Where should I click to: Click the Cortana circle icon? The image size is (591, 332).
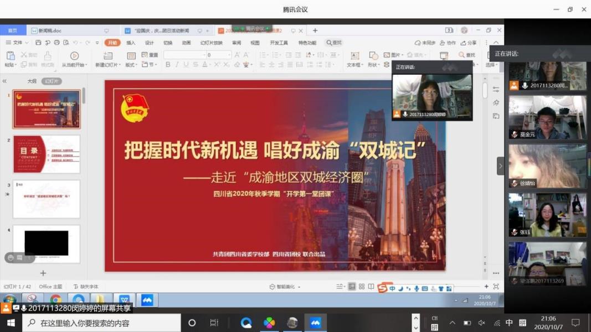coord(192,323)
